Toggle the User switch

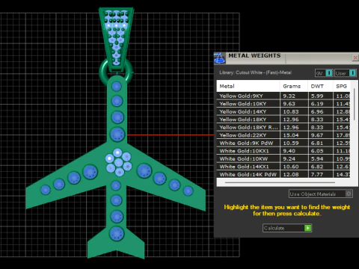(x=346, y=73)
